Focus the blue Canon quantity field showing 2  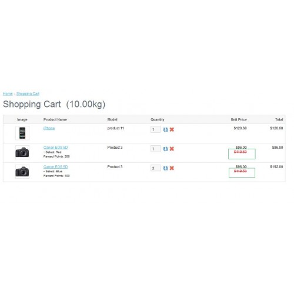coord(155,168)
